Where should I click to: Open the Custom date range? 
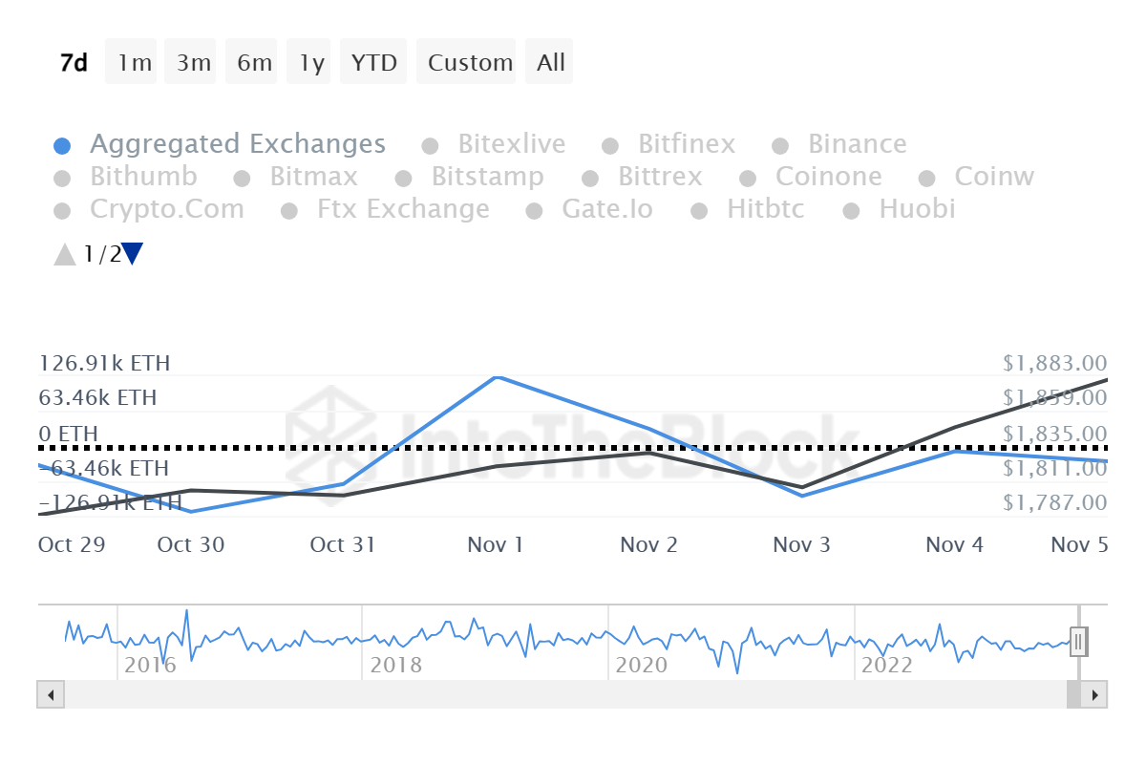click(x=470, y=63)
